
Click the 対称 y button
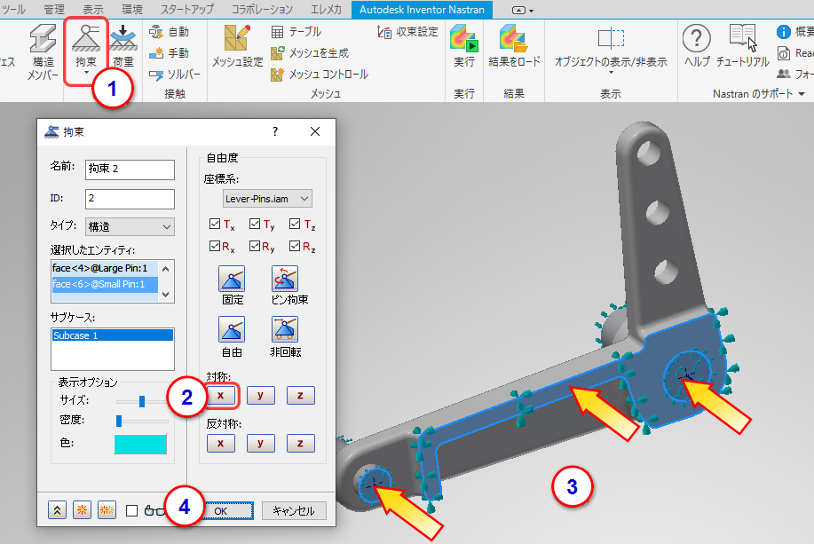[261, 395]
